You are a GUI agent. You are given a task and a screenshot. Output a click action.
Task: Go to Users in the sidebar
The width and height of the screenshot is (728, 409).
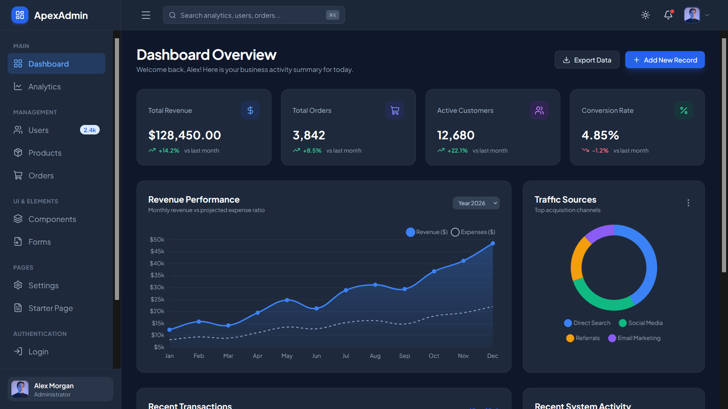click(56, 130)
